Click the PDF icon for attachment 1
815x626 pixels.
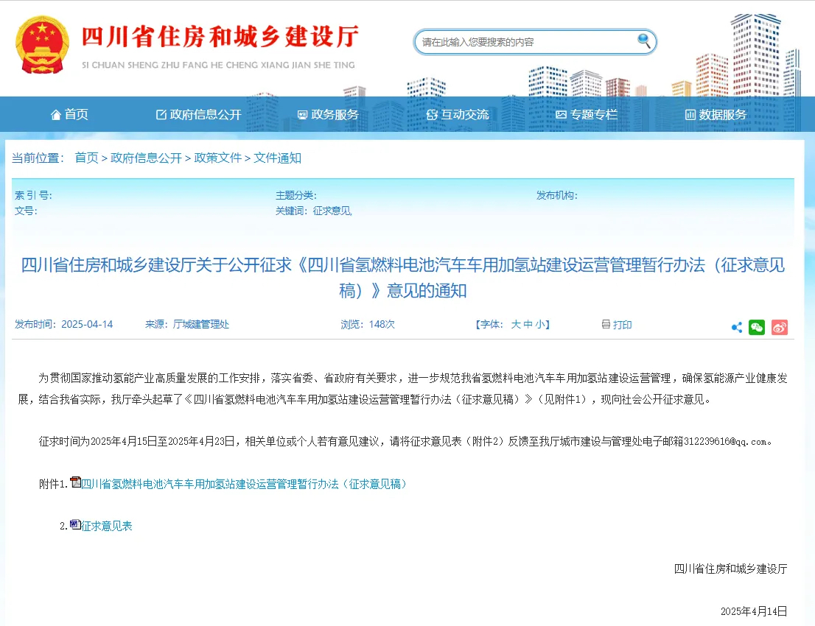click(75, 483)
